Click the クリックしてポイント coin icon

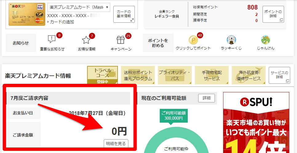click(193, 40)
